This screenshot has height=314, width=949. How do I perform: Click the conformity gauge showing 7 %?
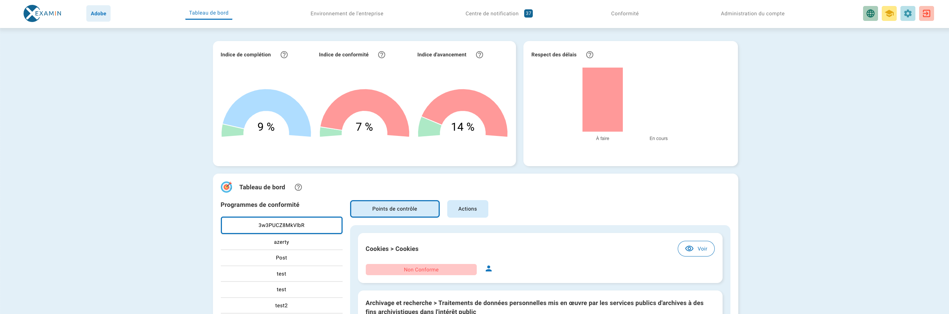(364, 113)
